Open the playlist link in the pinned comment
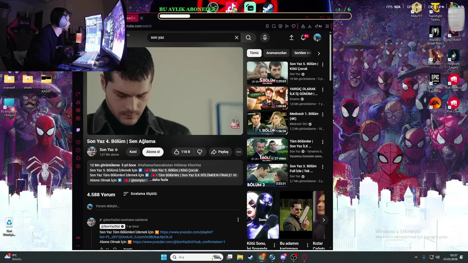Screen dimensions: 468x263 click(156, 235)
